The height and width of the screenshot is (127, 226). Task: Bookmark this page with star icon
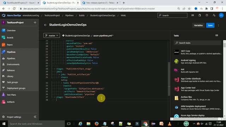(x=189, y=8)
